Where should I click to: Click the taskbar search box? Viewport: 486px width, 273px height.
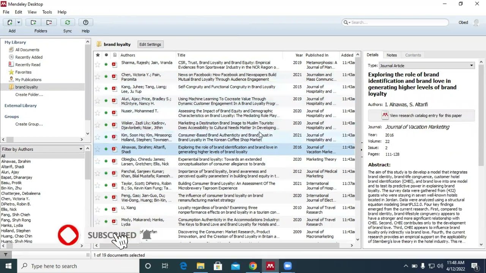(79, 266)
